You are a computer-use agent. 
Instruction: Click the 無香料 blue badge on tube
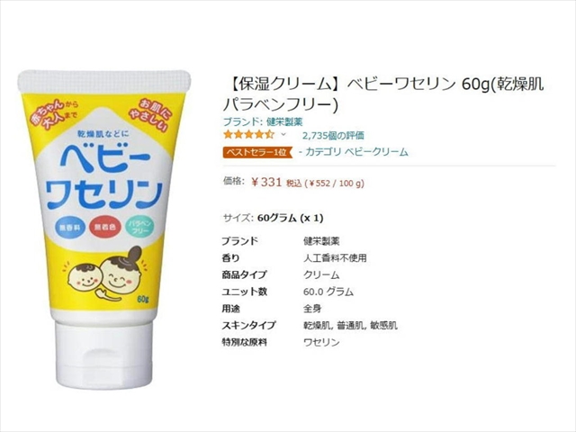(70, 227)
